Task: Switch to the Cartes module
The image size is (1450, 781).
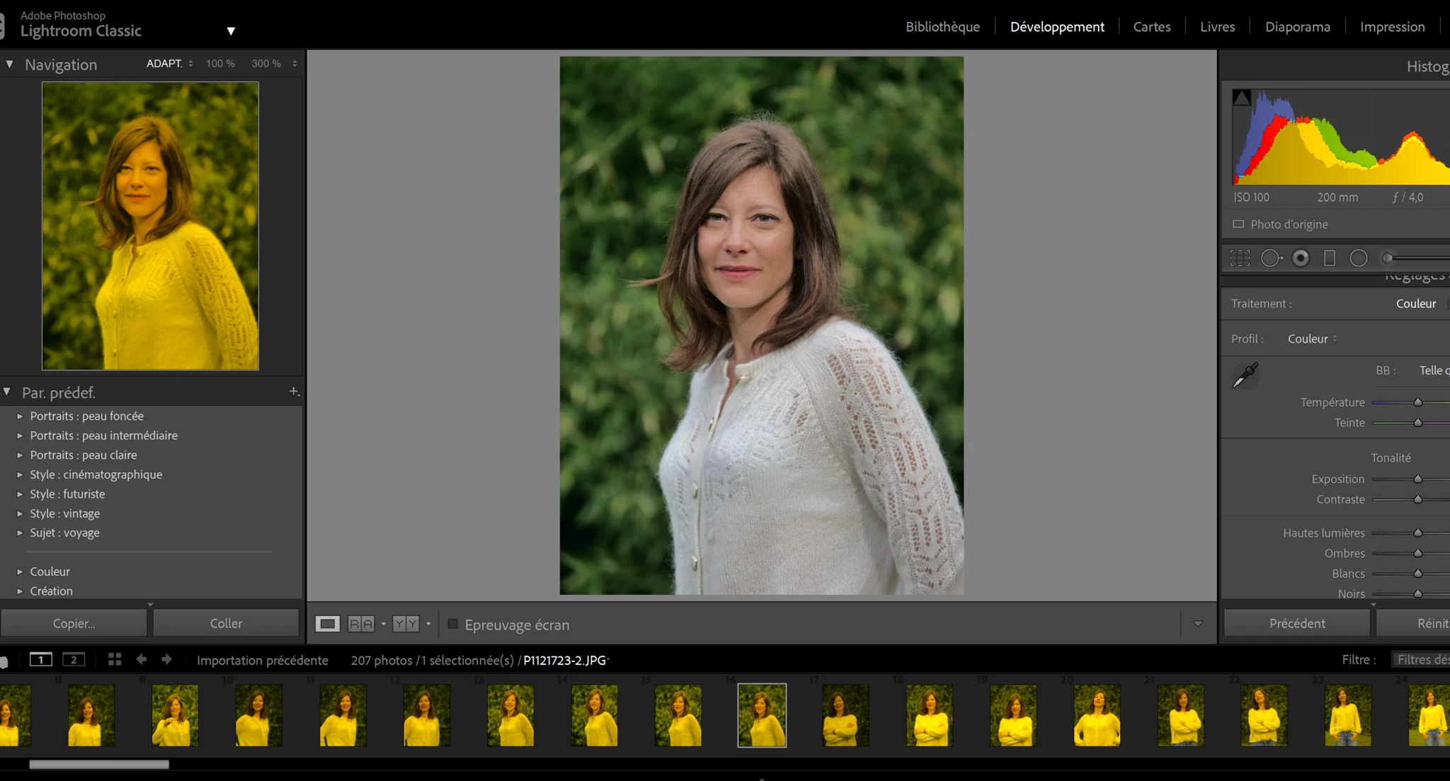Action: click(1151, 27)
